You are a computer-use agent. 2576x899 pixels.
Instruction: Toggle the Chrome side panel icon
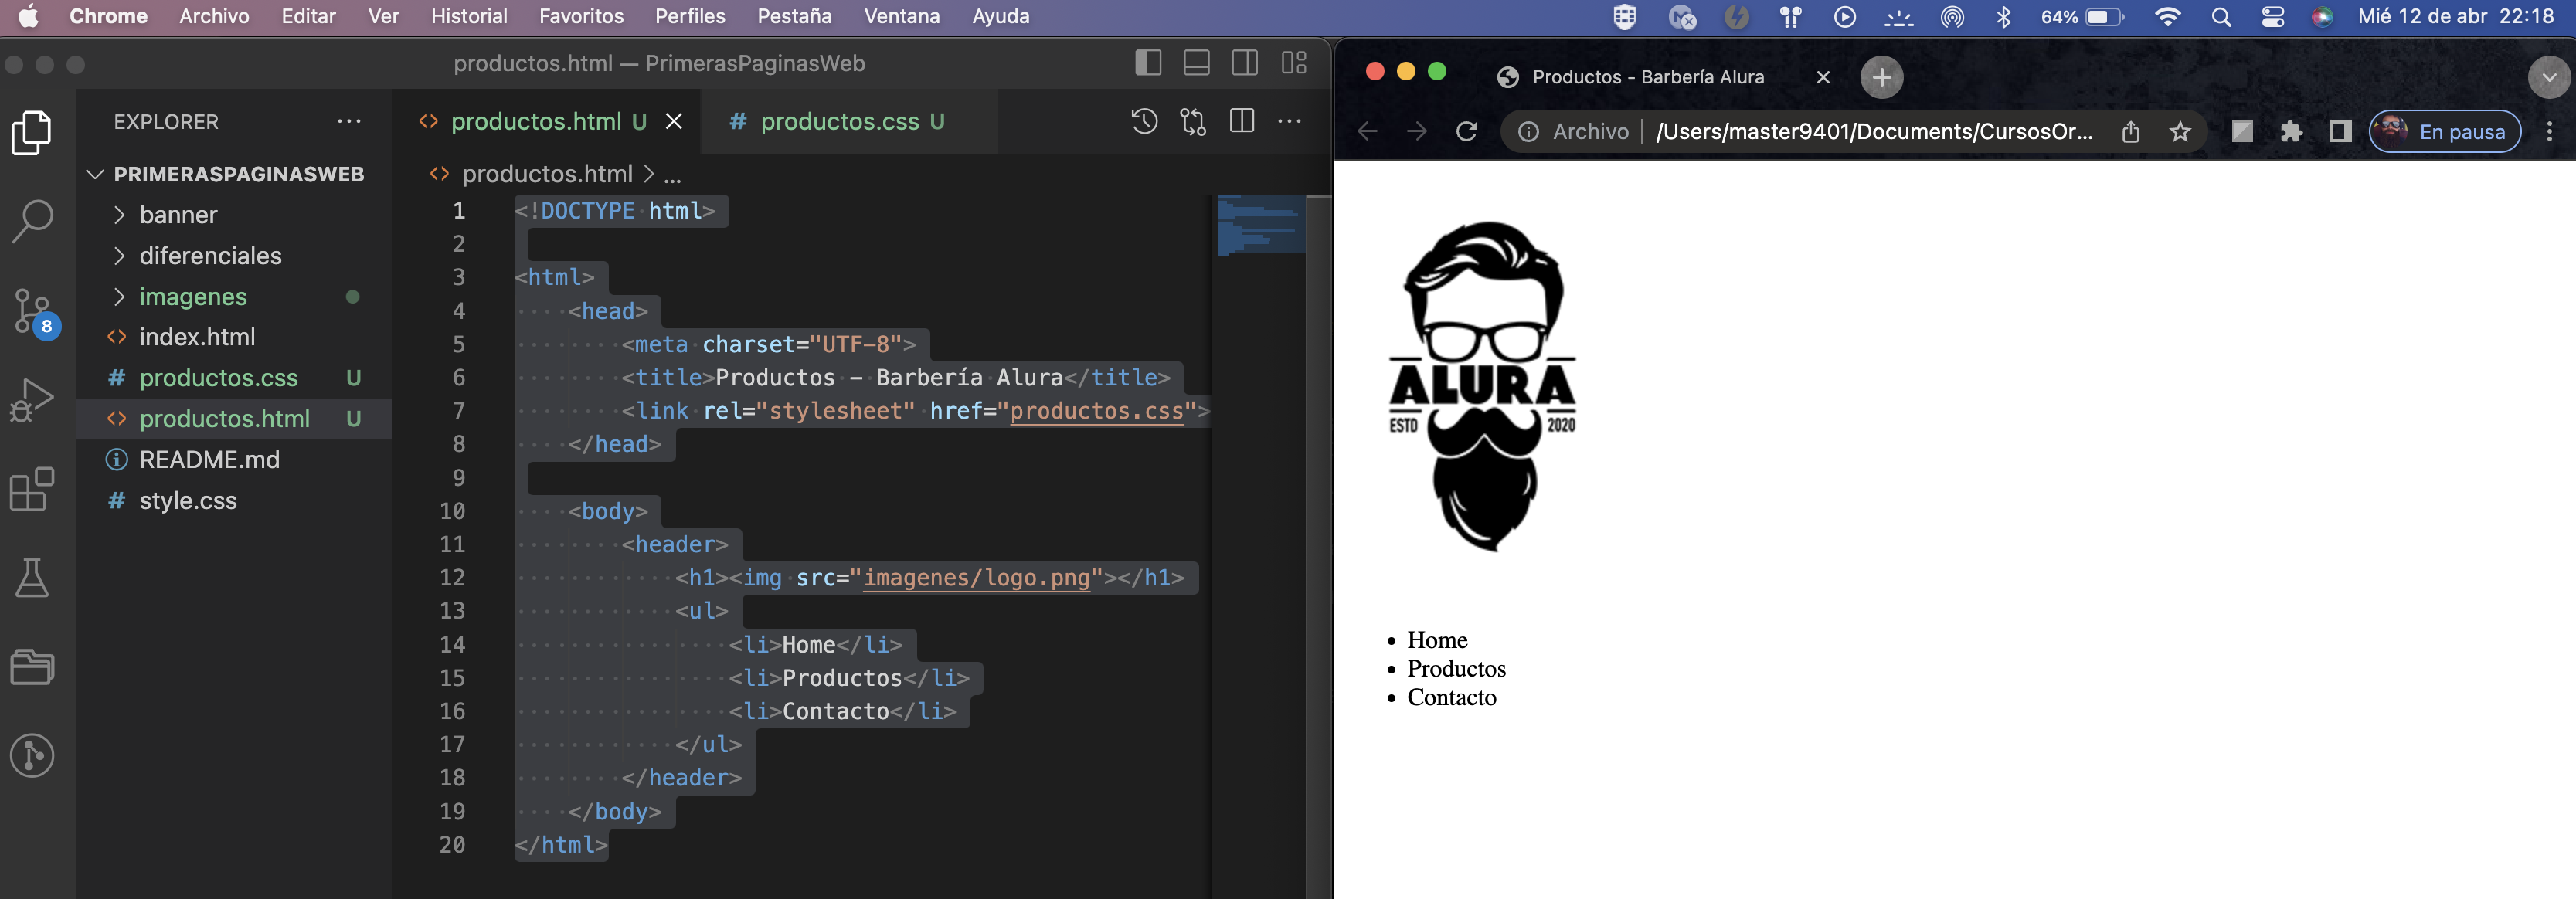click(x=2340, y=131)
